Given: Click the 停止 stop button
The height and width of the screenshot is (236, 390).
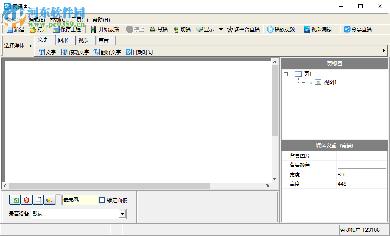Looking at the screenshot, I should [x=135, y=29].
